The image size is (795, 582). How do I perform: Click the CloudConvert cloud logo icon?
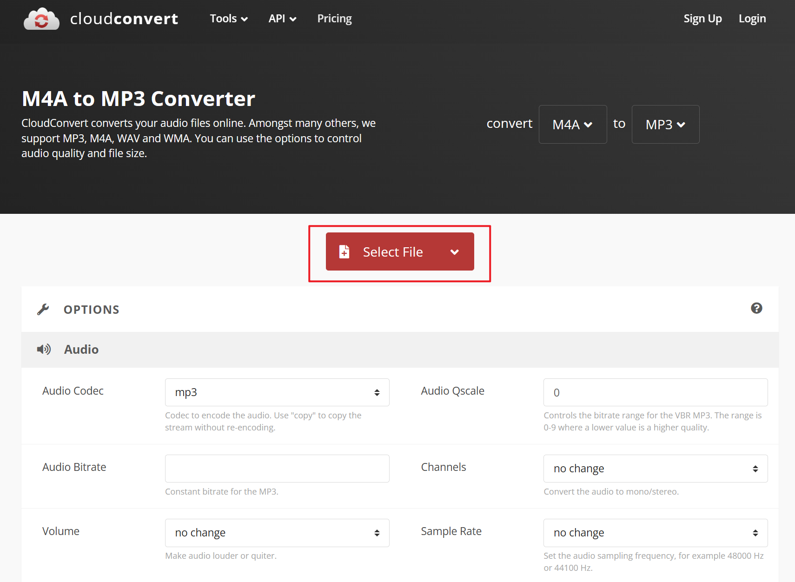tap(41, 19)
